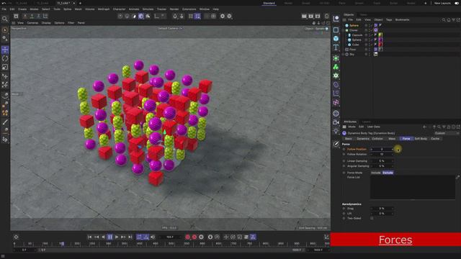The width and height of the screenshot is (461, 259).
Task: Set Force Mode to Exclude
Action: coord(388,173)
